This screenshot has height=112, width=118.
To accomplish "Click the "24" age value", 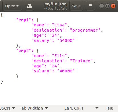I will coord(54,66).
